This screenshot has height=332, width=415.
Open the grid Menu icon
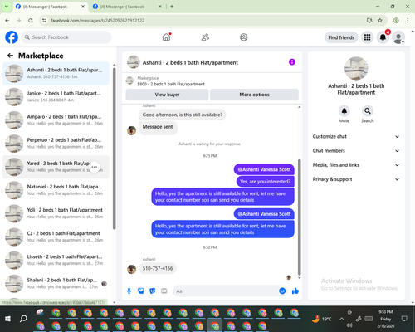367,37
